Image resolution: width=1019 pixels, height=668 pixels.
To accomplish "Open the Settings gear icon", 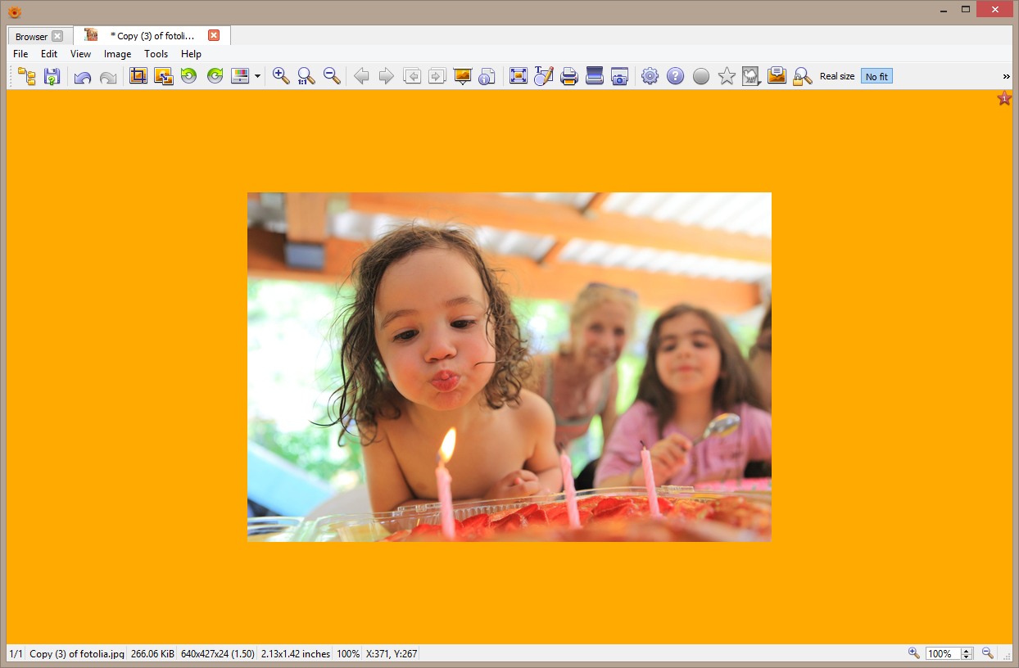I will pos(650,75).
